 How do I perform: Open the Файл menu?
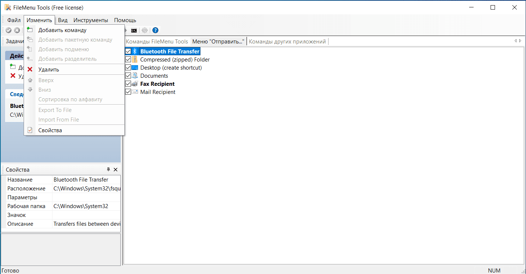pyautogui.click(x=14, y=20)
